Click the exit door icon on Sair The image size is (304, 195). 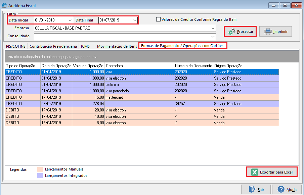point(252,189)
